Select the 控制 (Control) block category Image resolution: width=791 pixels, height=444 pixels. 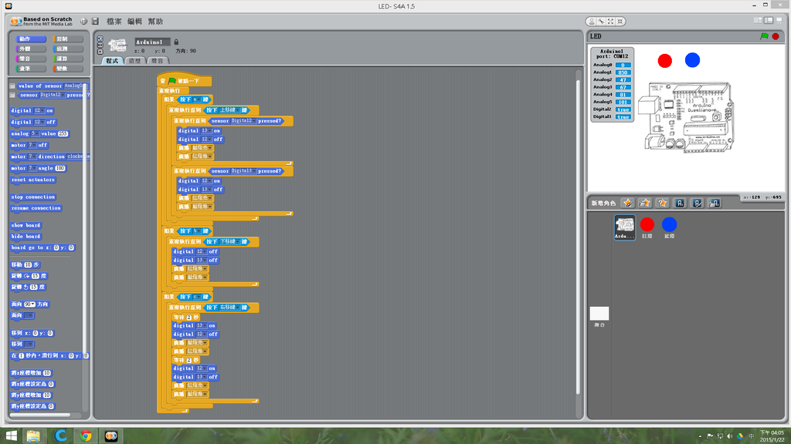click(62, 39)
